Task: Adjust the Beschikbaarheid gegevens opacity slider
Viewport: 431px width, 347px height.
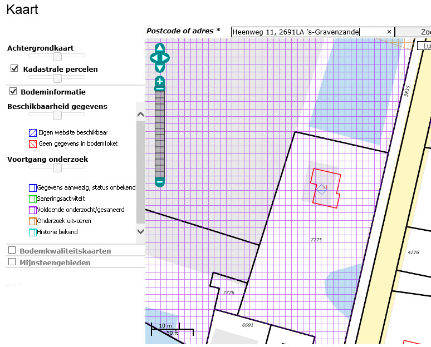Action: point(57,115)
